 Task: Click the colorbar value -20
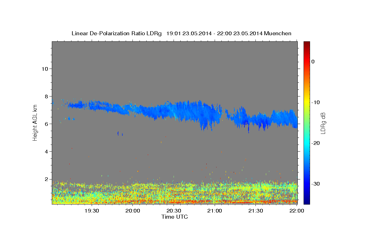pyautogui.click(x=316, y=143)
